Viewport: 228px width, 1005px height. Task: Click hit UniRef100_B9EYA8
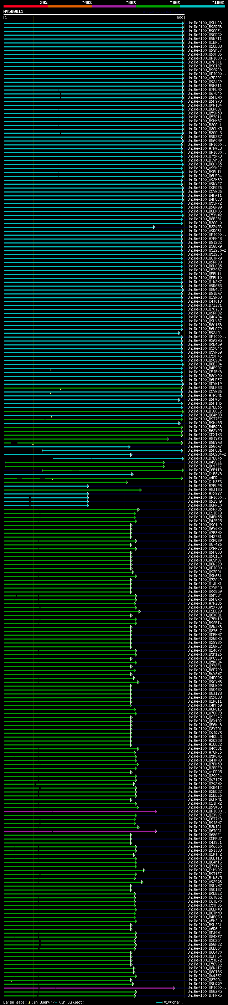[x=204, y=443]
